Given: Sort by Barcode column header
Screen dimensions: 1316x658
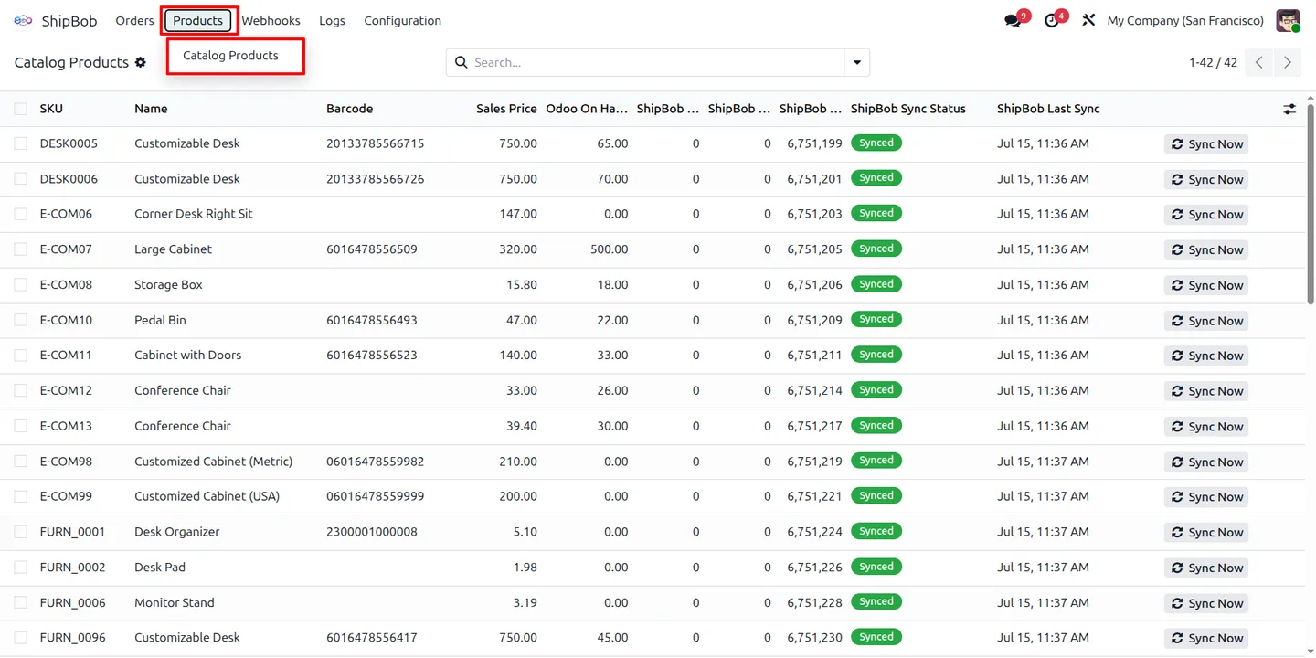Looking at the screenshot, I should (350, 109).
